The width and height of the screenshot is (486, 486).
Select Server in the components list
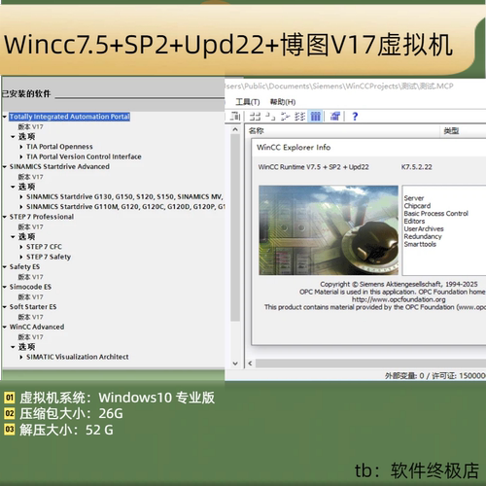414,198
